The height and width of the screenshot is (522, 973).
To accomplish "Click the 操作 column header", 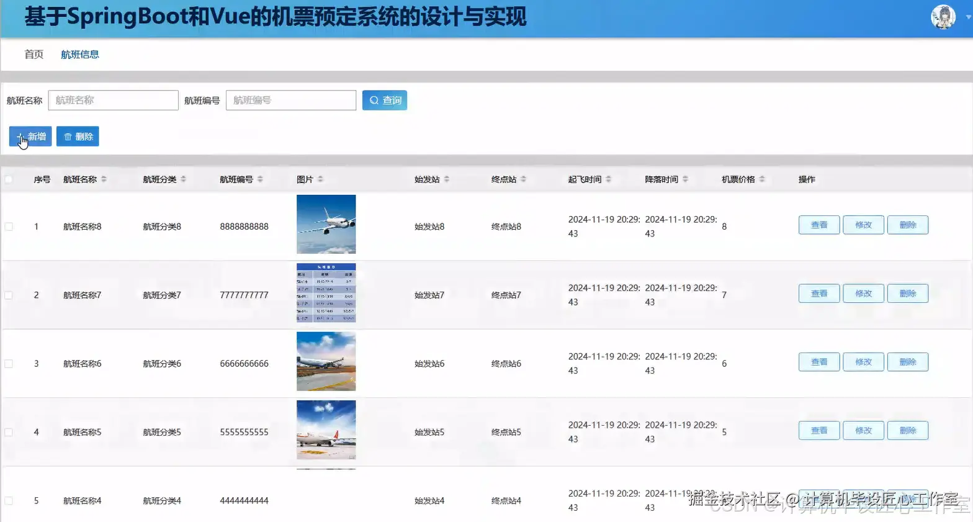I will [807, 179].
